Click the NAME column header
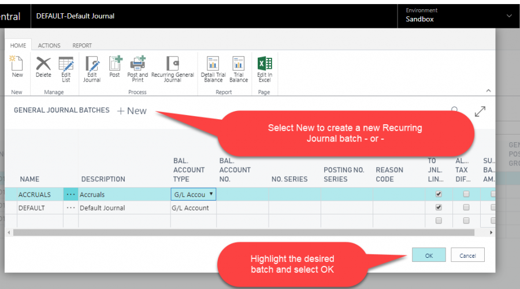The width and height of the screenshot is (520, 289). [29, 179]
